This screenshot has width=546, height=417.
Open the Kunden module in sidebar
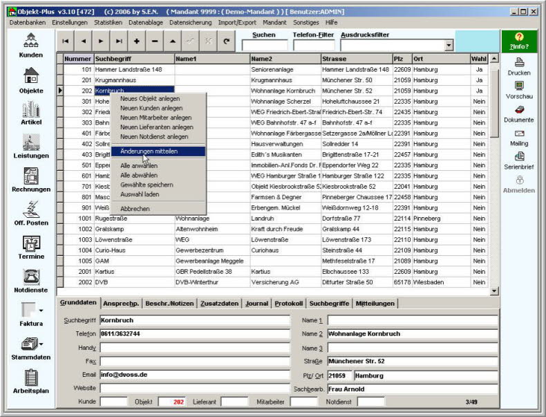31,45
